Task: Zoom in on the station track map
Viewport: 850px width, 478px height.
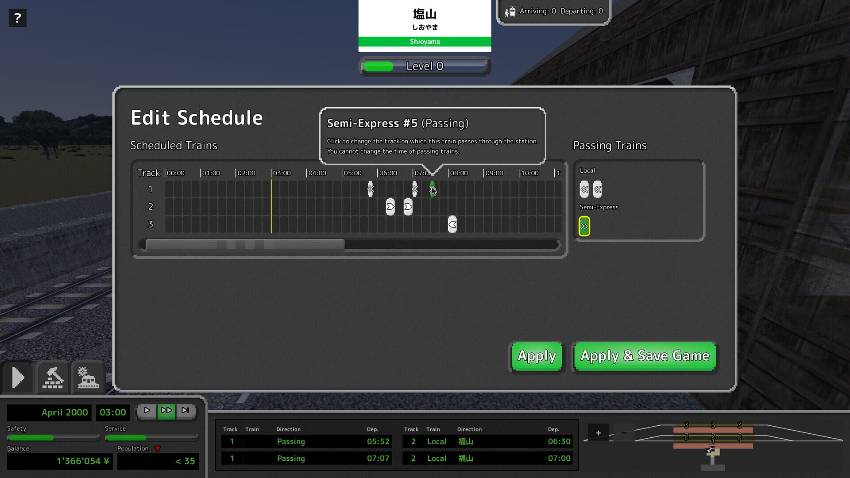Action: pyautogui.click(x=599, y=432)
